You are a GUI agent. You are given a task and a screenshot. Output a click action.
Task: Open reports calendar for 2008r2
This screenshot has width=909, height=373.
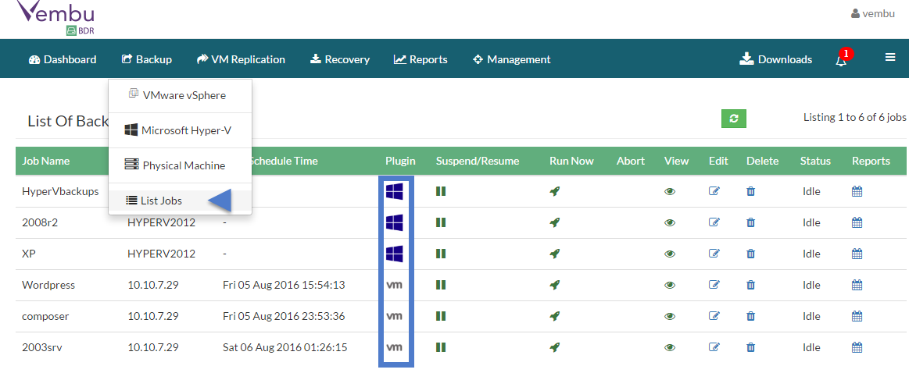pyautogui.click(x=857, y=222)
